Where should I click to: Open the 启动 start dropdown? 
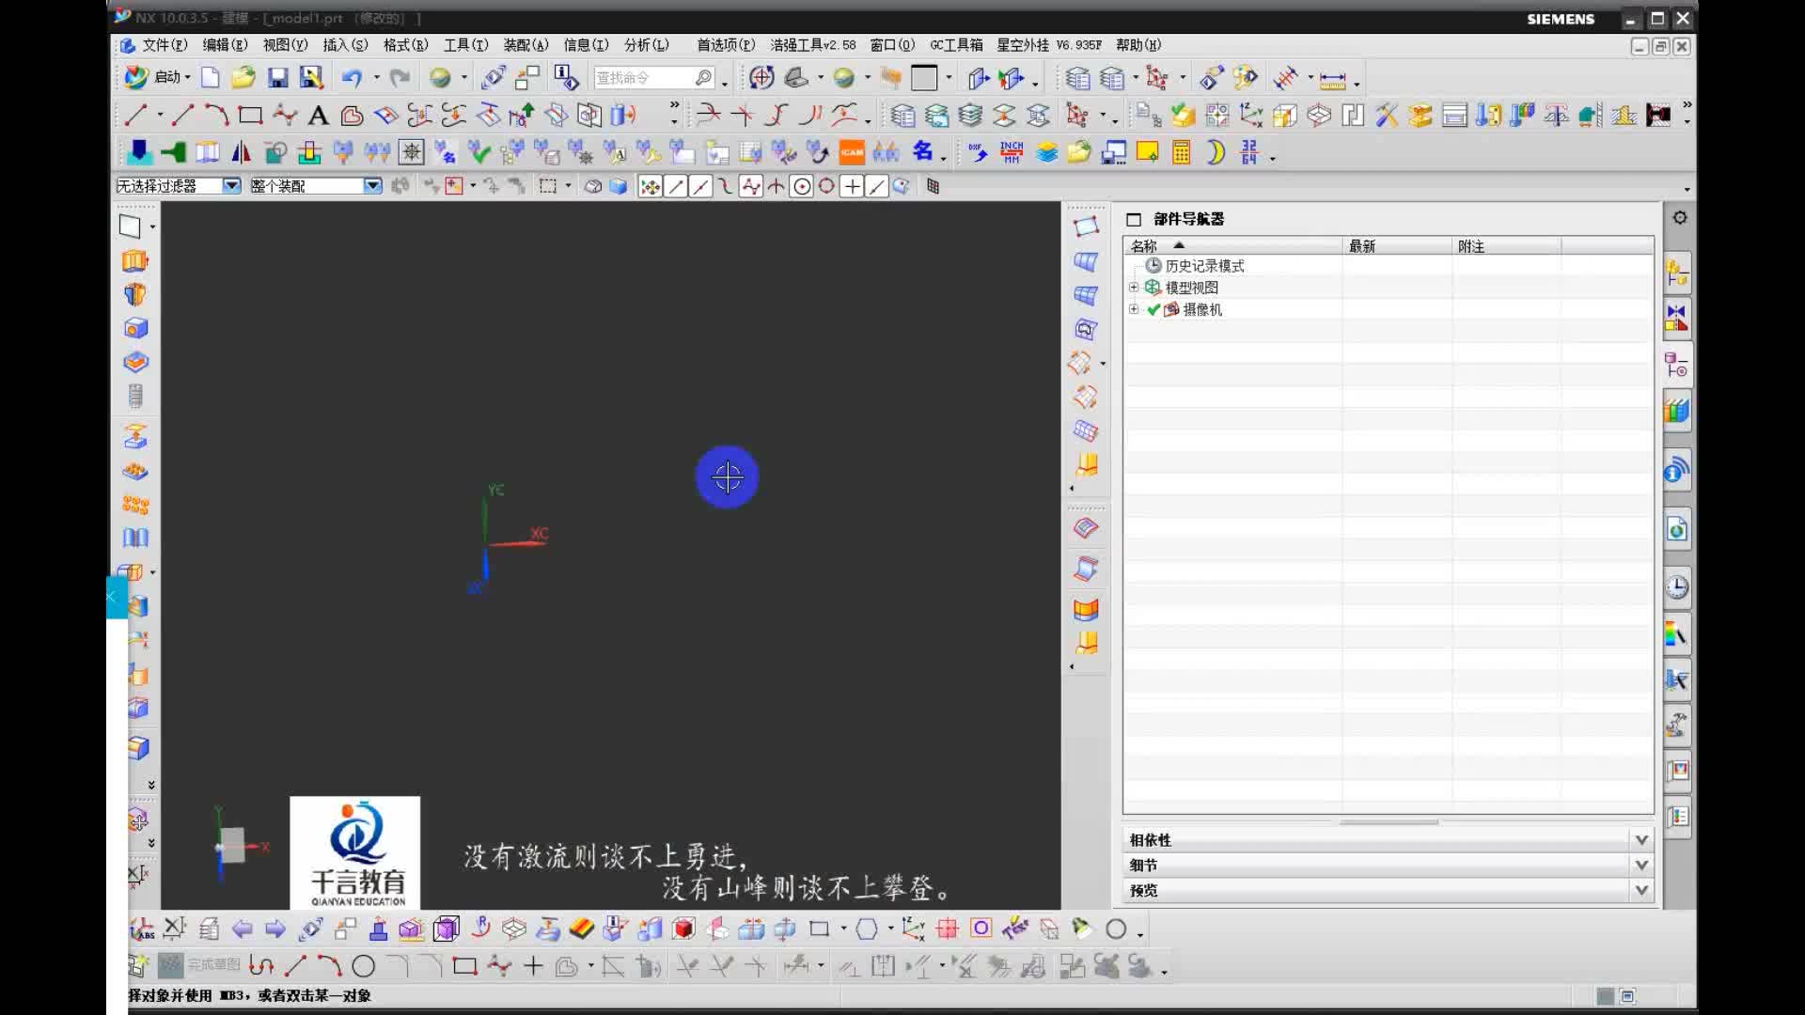[x=159, y=77]
